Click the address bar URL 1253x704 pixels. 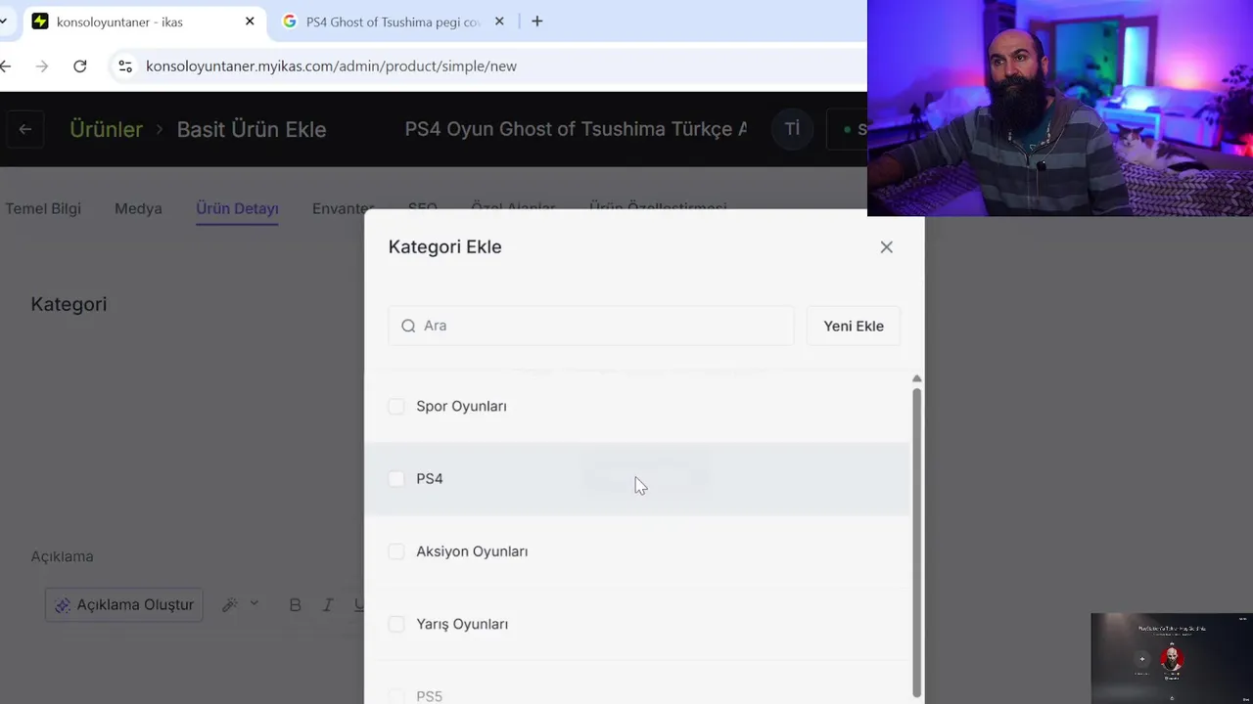[331, 66]
